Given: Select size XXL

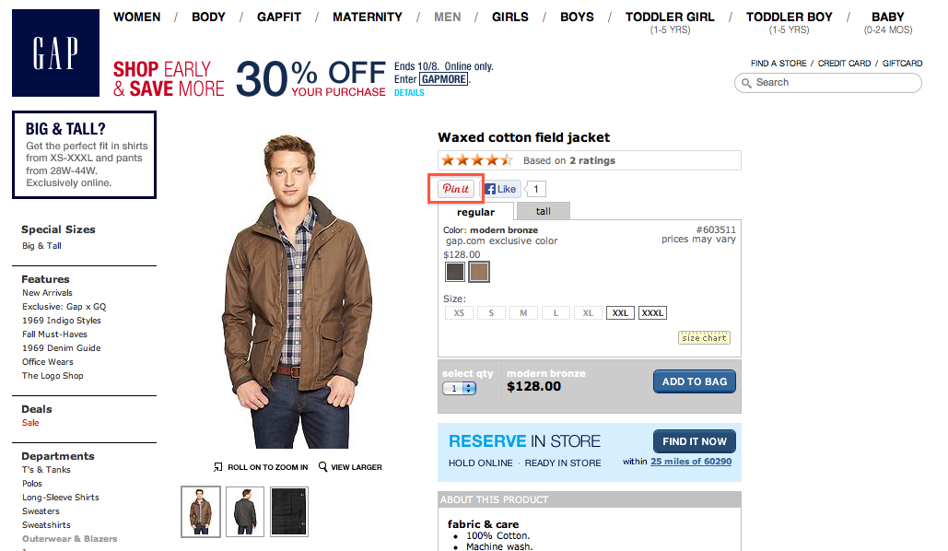Looking at the screenshot, I should click(620, 313).
